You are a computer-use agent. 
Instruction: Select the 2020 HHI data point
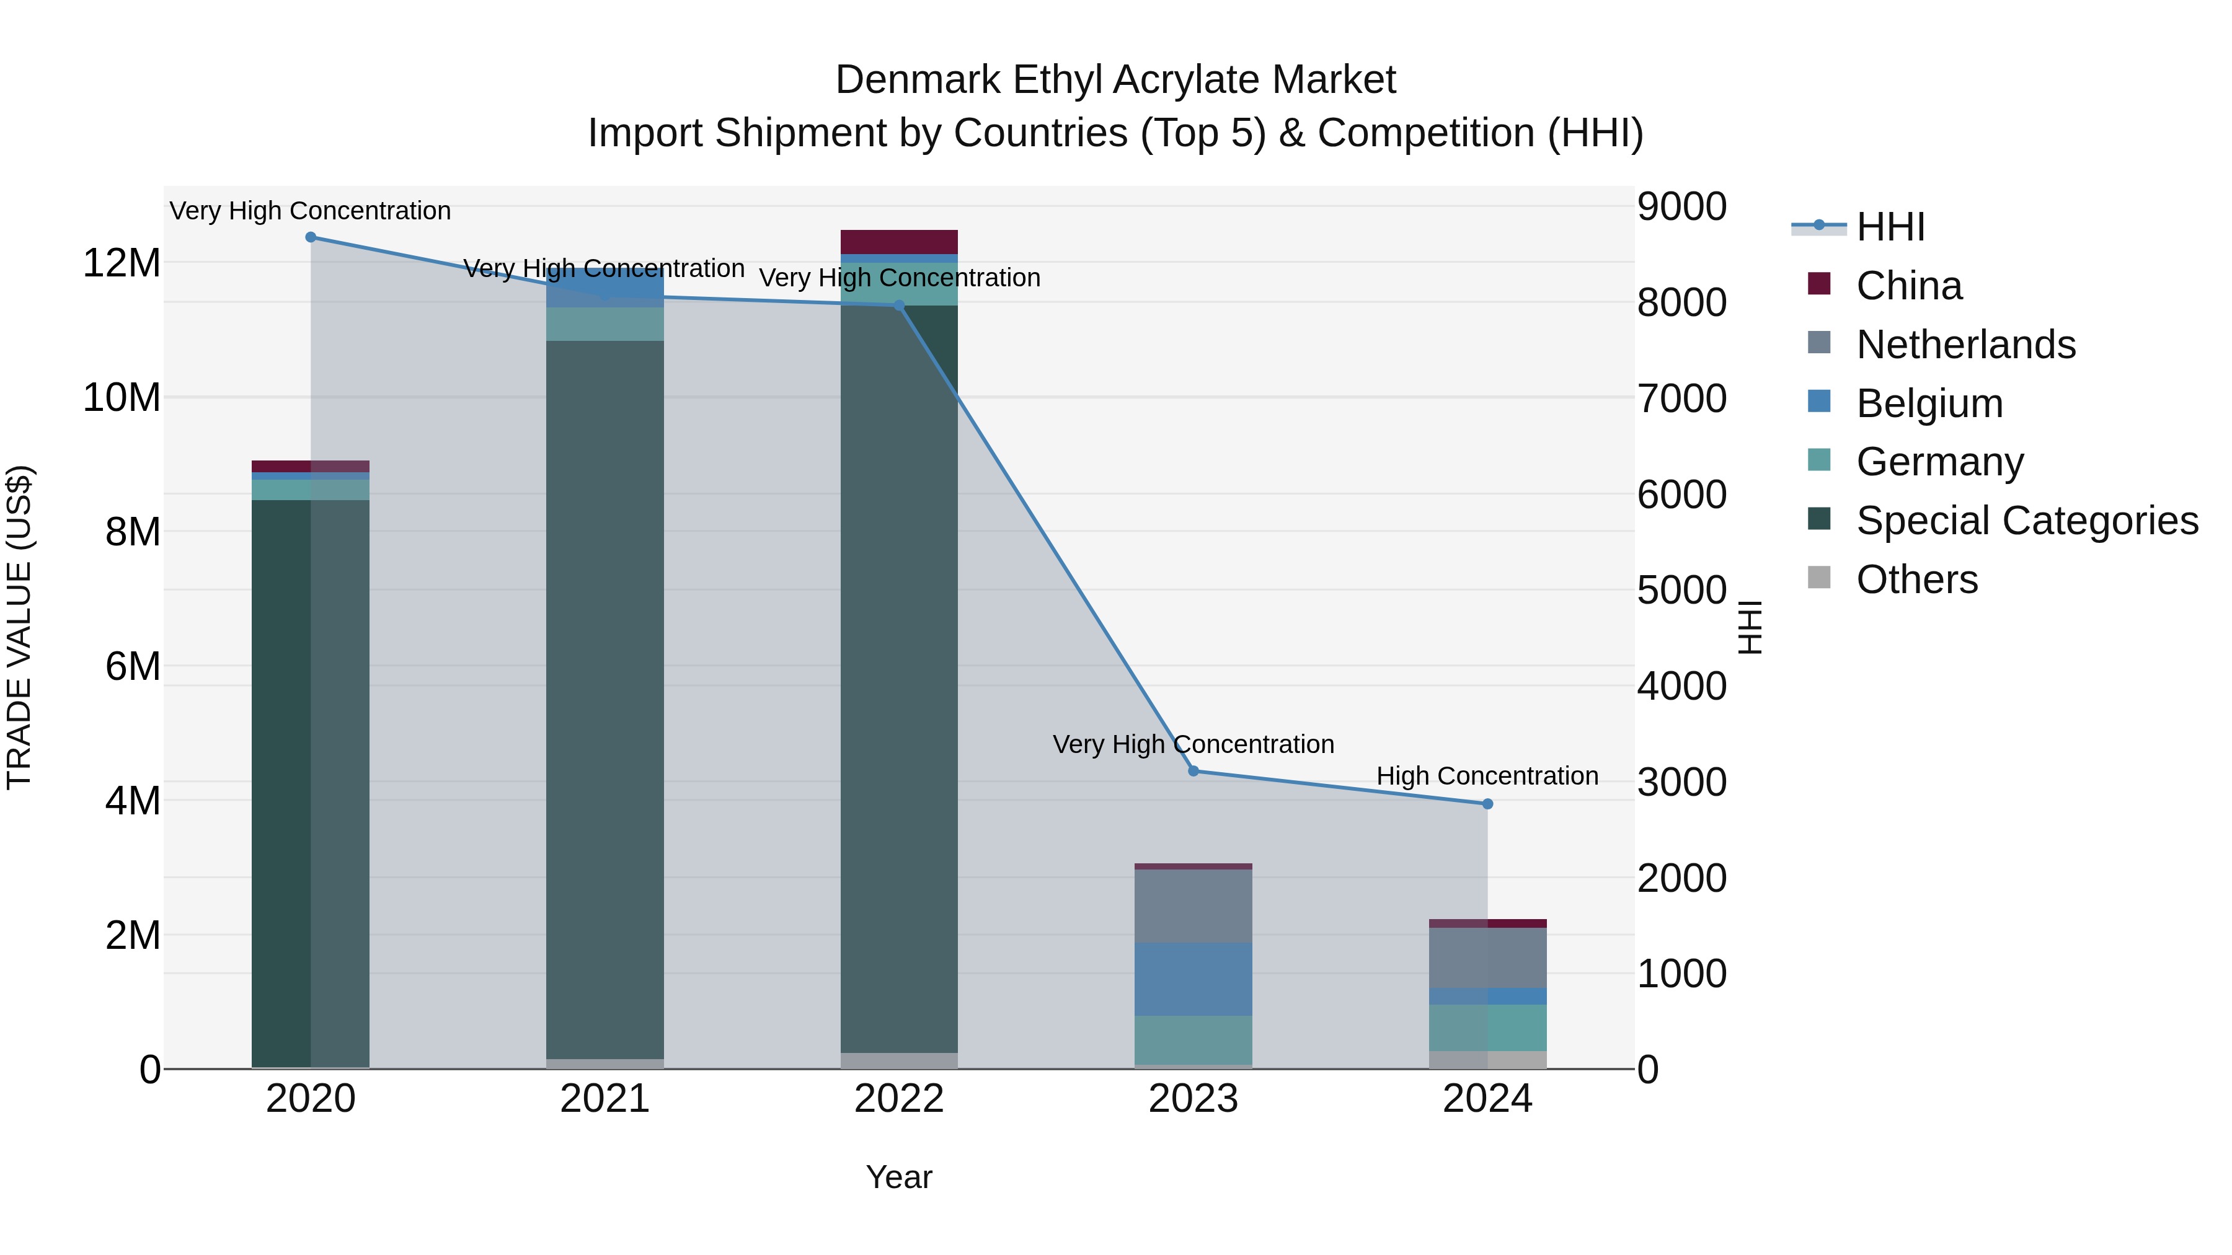[311, 237]
